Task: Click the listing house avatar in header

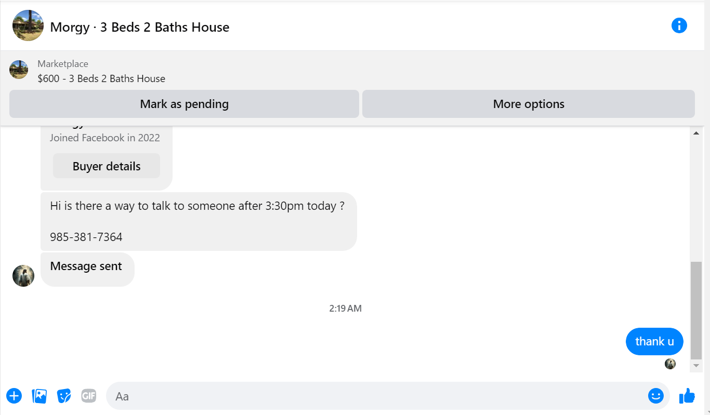Action: click(x=28, y=25)
